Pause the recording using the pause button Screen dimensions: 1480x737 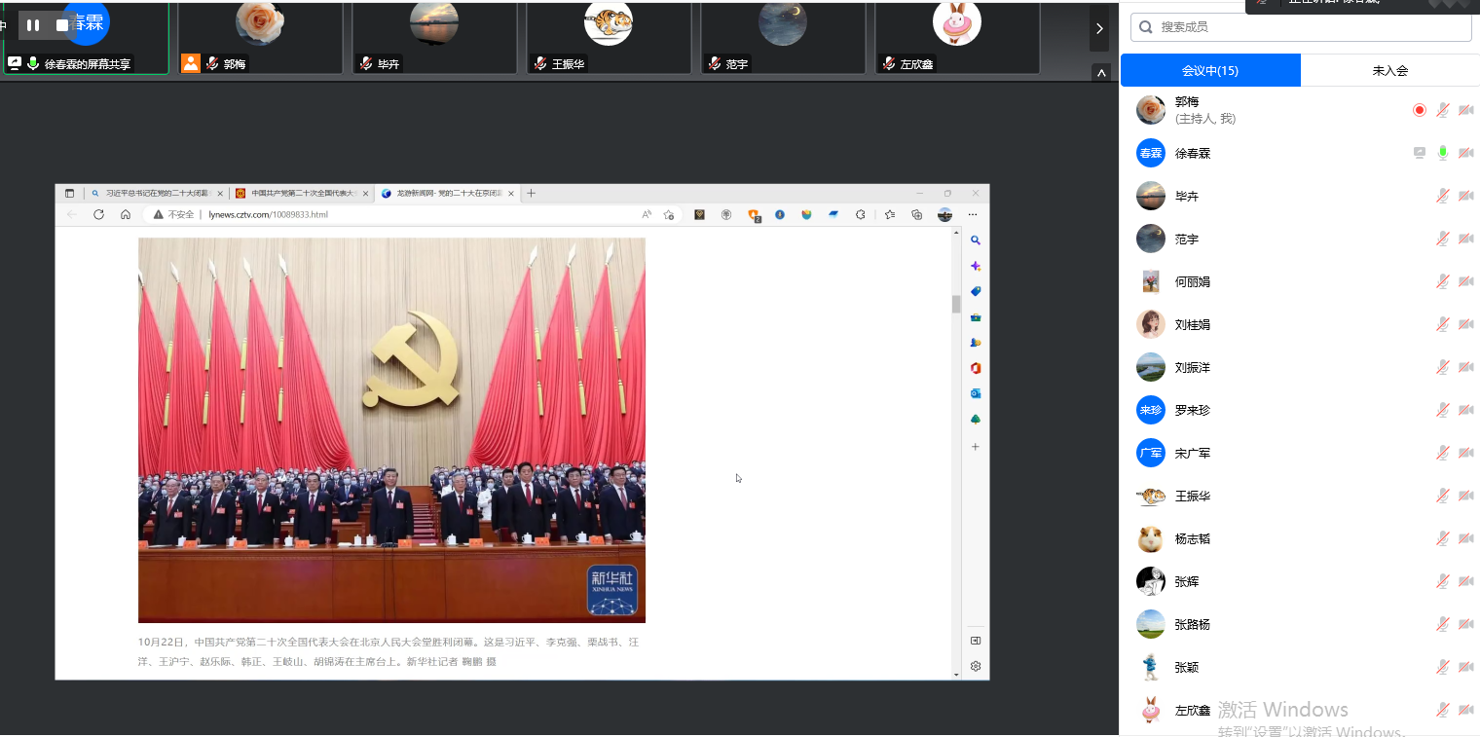pos(33,25)
